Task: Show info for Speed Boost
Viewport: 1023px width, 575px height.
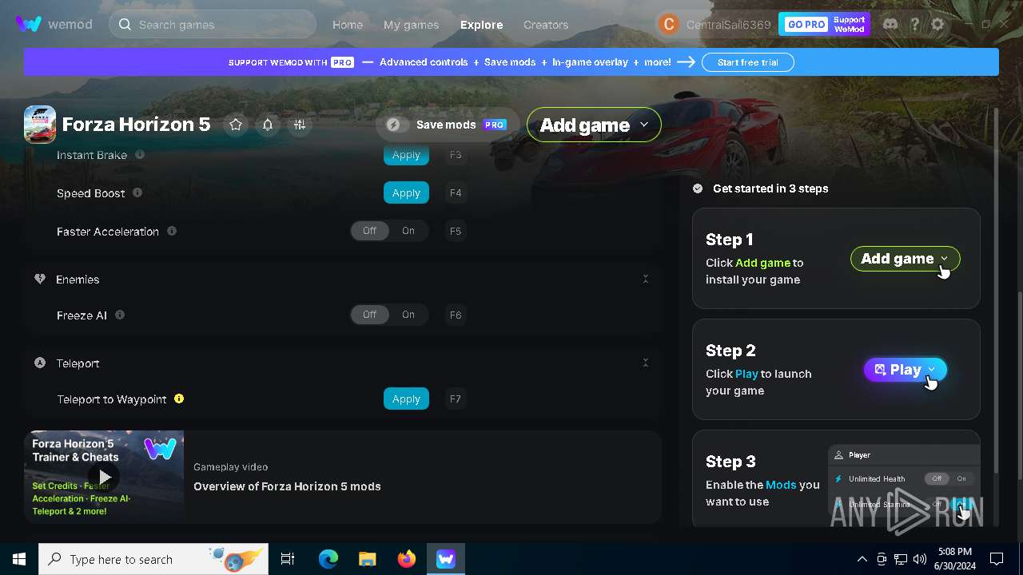Action: coord(137,192)
